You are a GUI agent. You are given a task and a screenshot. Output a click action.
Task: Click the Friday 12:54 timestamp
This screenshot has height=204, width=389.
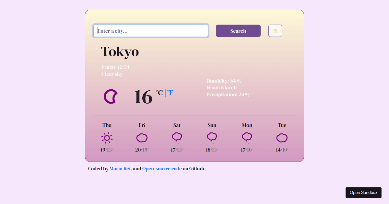(x=115, y=67)
